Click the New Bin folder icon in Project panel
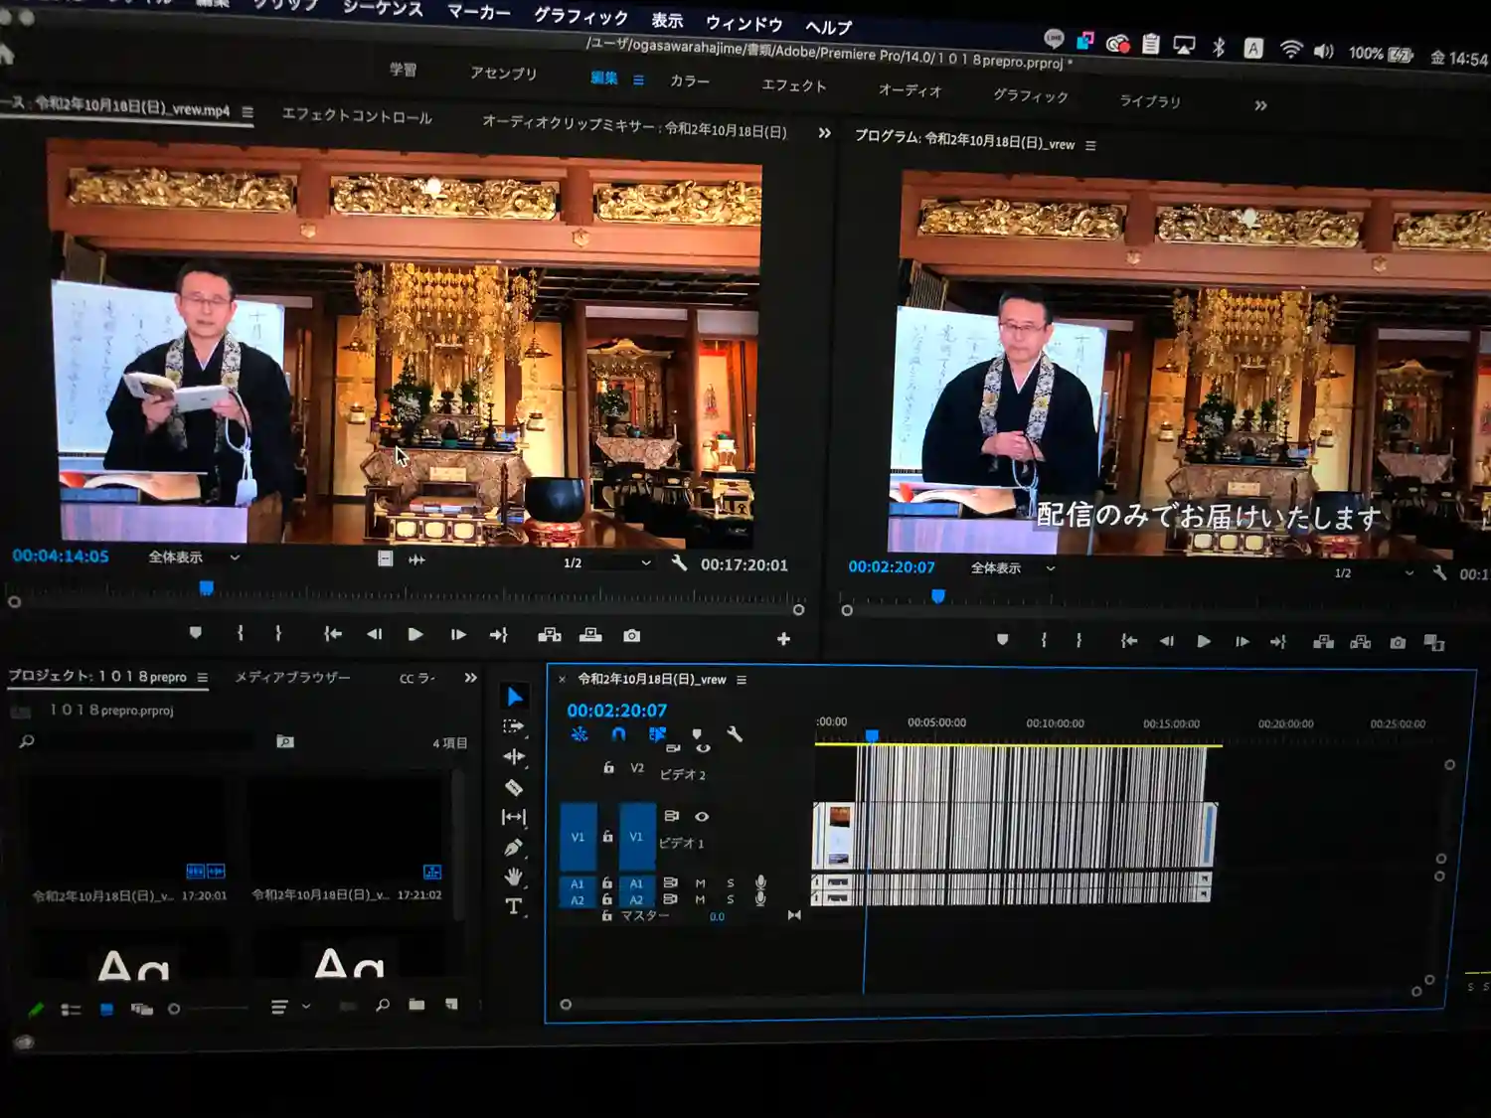This screenshot has width=1491, height=1118. (416, 1005)
